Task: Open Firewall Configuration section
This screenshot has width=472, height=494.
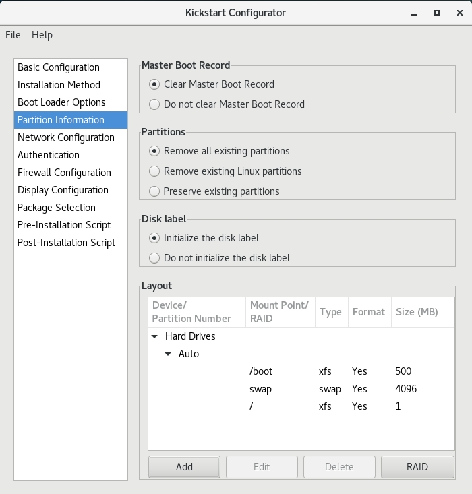Action: pos(64,173)
